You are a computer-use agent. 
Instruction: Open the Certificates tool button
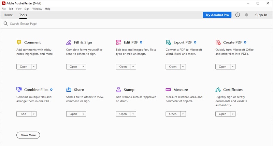pyautogui.click(x=223, y=114)
